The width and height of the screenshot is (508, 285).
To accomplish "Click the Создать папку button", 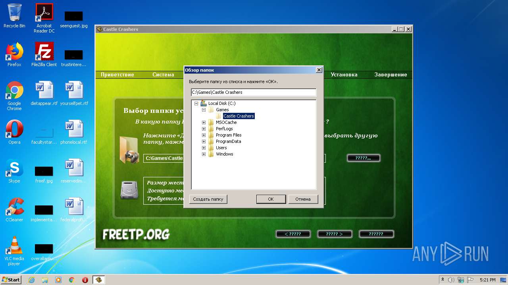I will [208, 199].
